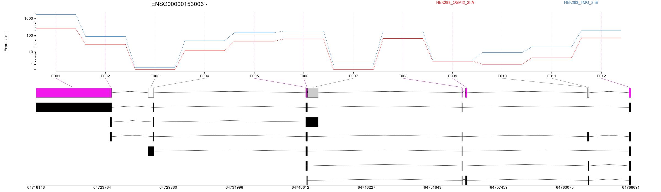Click genomic coordinate 64757459
The image size is (661, 192).
coord(499,188)
